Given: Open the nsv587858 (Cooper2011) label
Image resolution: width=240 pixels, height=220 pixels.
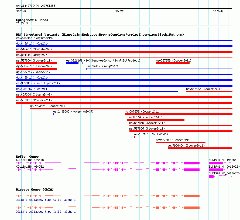Looking at the screenshot, I should pos(174,60).
